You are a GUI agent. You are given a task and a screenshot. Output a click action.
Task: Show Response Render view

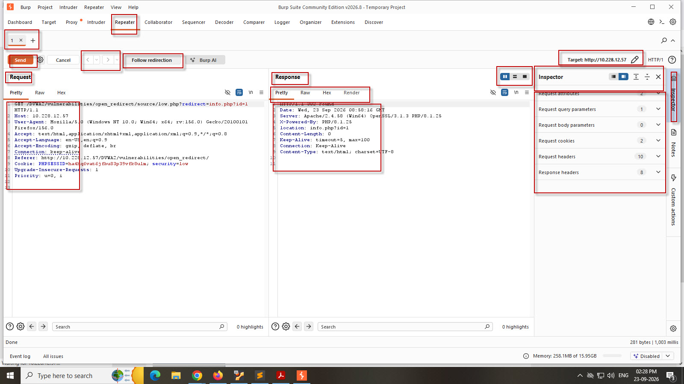click(x=351, y=93)
